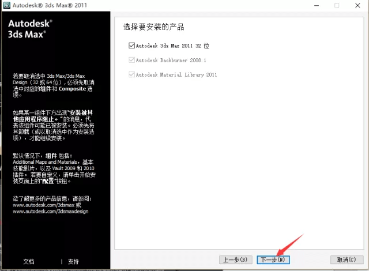Viewport: 369px width, 271px height.
Task: Cancel installation with 取消(C) button
Action: tap(347, 259)
